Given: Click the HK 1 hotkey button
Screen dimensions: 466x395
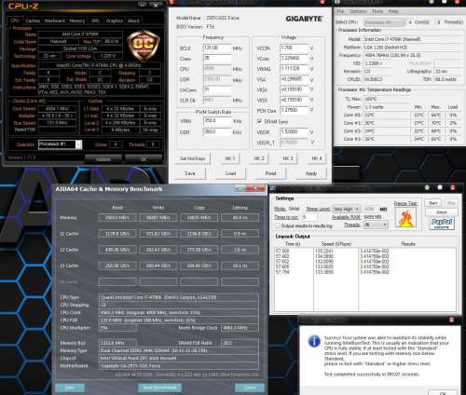Looking at the screenshot, I should coord(230,158).
